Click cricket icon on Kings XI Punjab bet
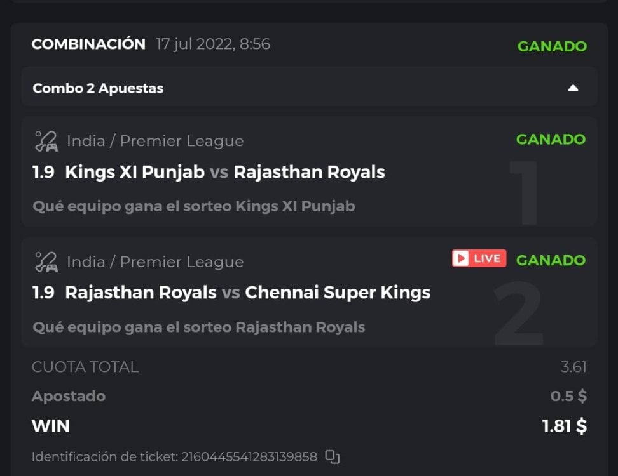Image resolution: width=618 pixels, height=476 pixels. 46,141
